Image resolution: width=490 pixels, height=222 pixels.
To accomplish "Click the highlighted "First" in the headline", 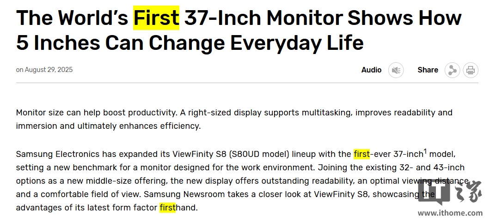I will pyautogui.click(x=156, y=18).
